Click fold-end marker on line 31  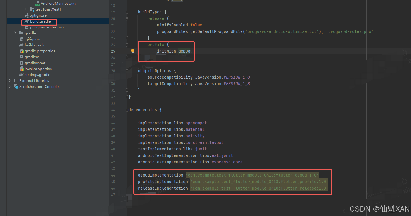pos(127,90)
